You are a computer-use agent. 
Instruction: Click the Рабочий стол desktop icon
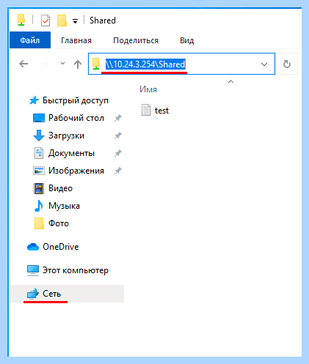pos(39,118)
